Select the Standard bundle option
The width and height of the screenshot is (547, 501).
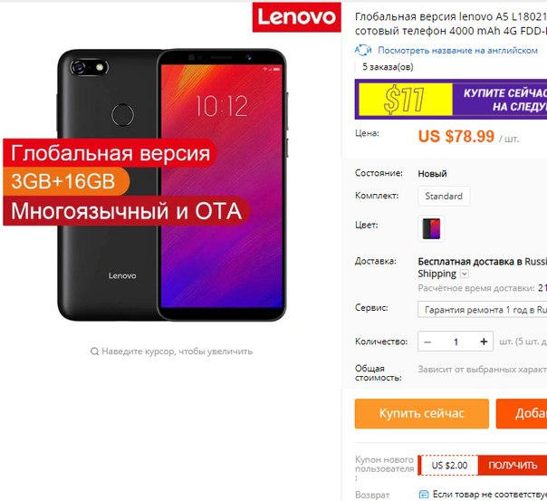pos(444,196)
